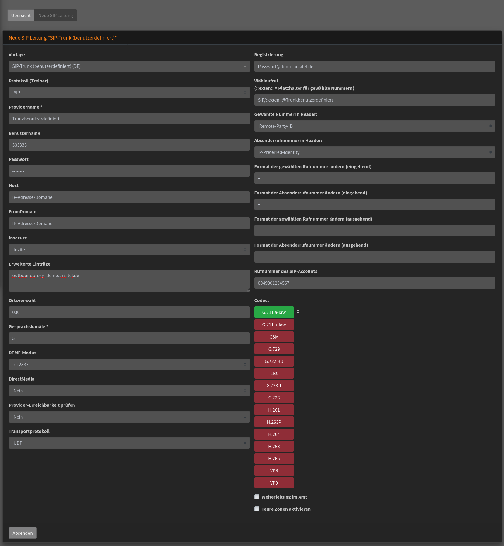Enable the G.722 HD codec
The width and height of the screenshot is (504, 546).
(x=274, y=361)
